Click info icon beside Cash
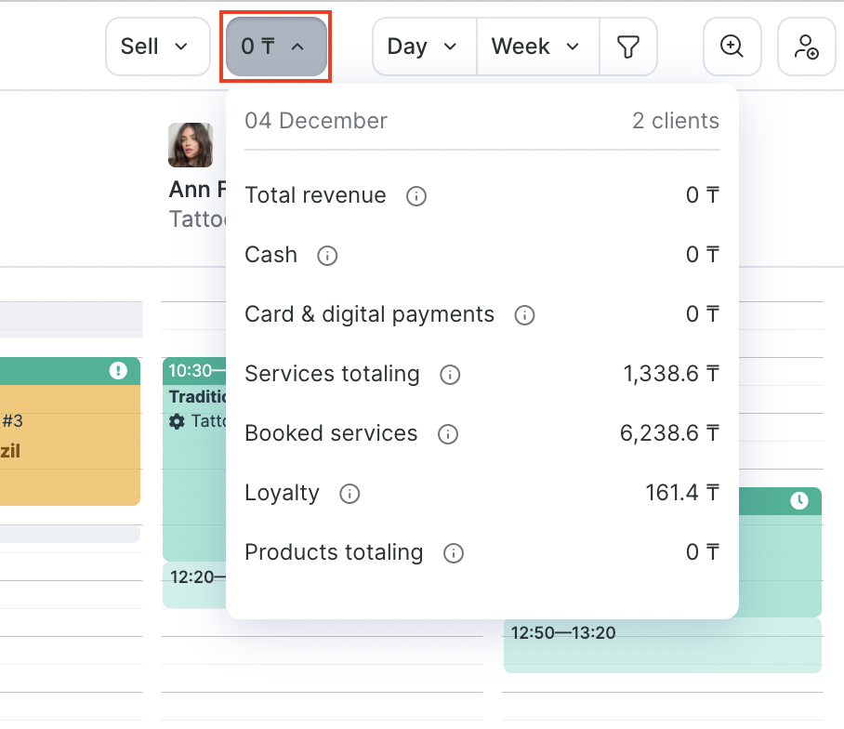The height and width of the screenshot is (729, 844). pos(327,256)
